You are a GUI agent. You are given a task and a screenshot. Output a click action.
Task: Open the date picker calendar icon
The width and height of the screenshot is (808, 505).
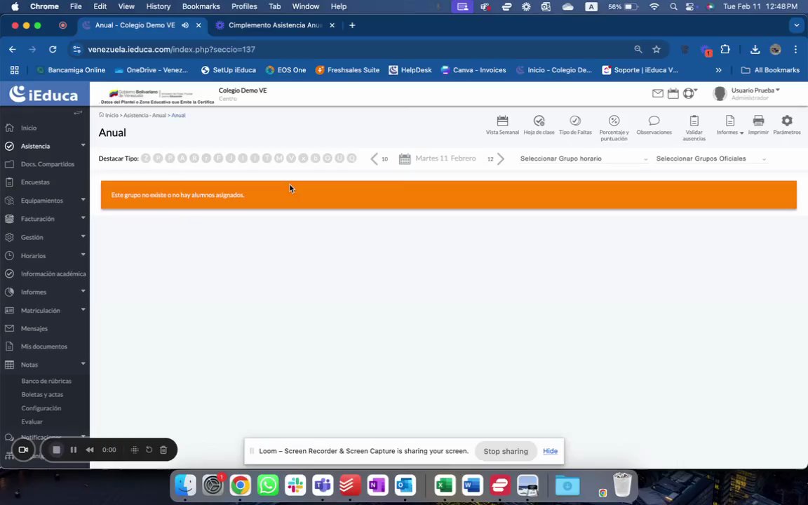[405, 159]
